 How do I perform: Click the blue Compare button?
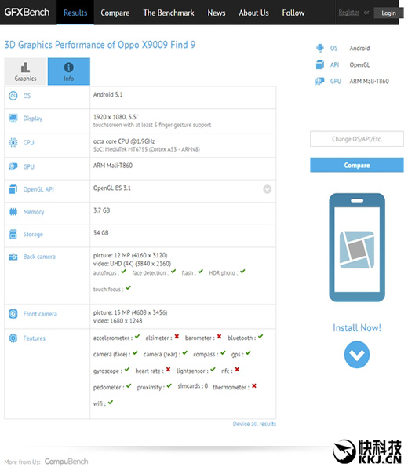357,165
